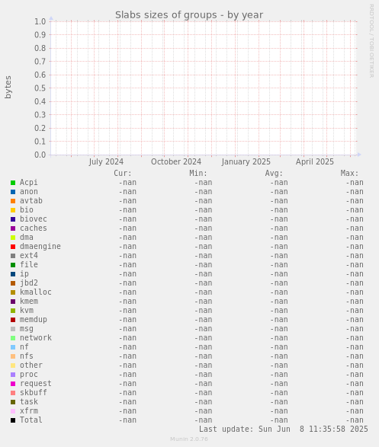Screen dimensions: 379x447
Task: Click the 'April 2025' axis label
Action: 314,161
